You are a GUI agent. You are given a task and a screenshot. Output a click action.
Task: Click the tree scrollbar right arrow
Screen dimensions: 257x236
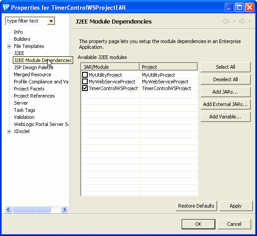(x=64, y=209)
